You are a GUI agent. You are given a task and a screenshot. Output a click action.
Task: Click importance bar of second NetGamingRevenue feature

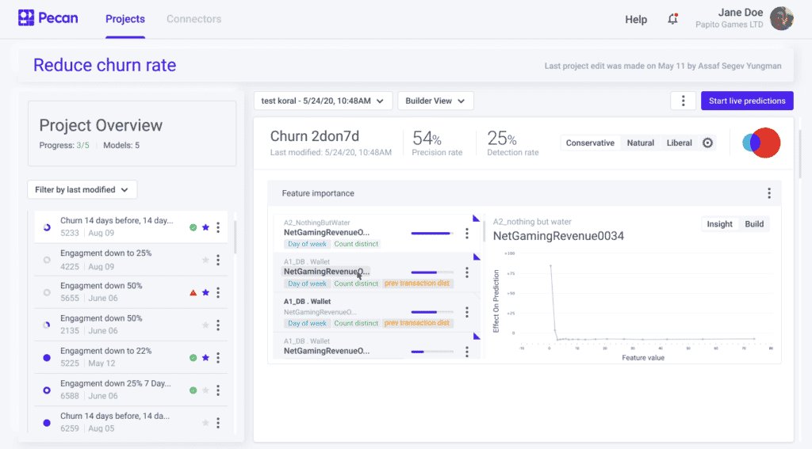[432, 272]
